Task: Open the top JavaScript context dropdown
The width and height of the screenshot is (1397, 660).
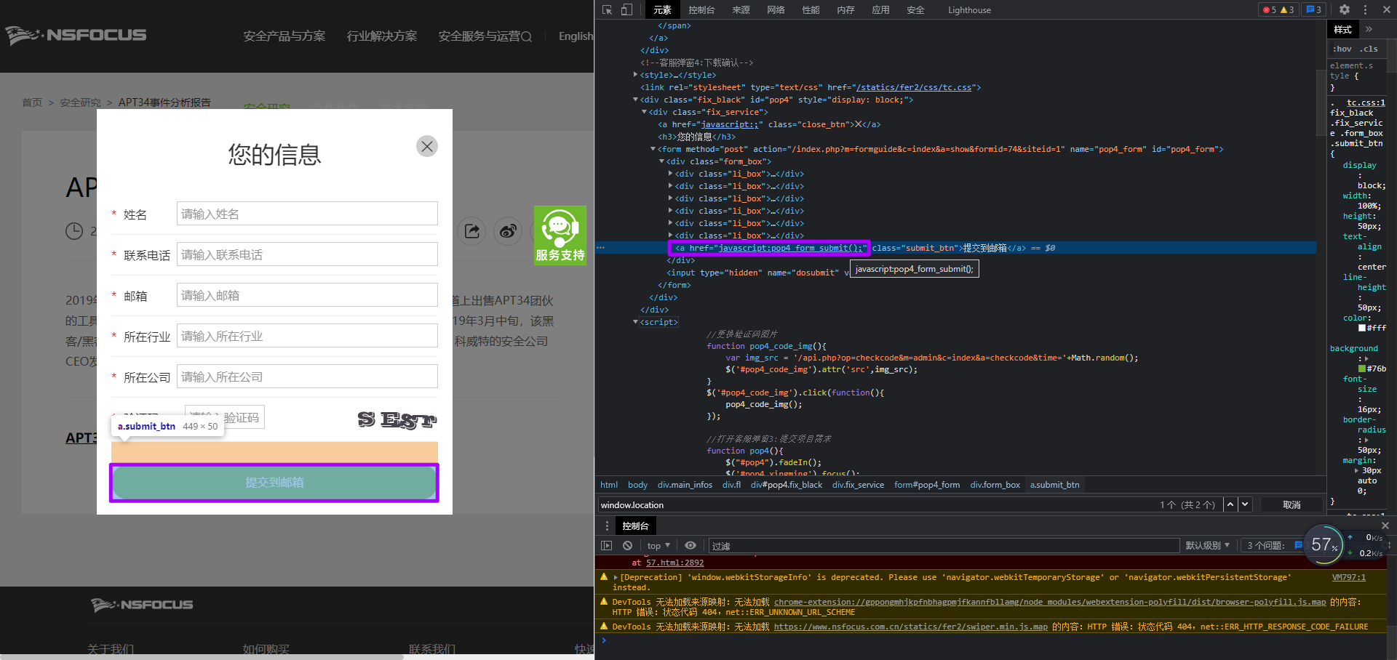Action: coord(658,545)
